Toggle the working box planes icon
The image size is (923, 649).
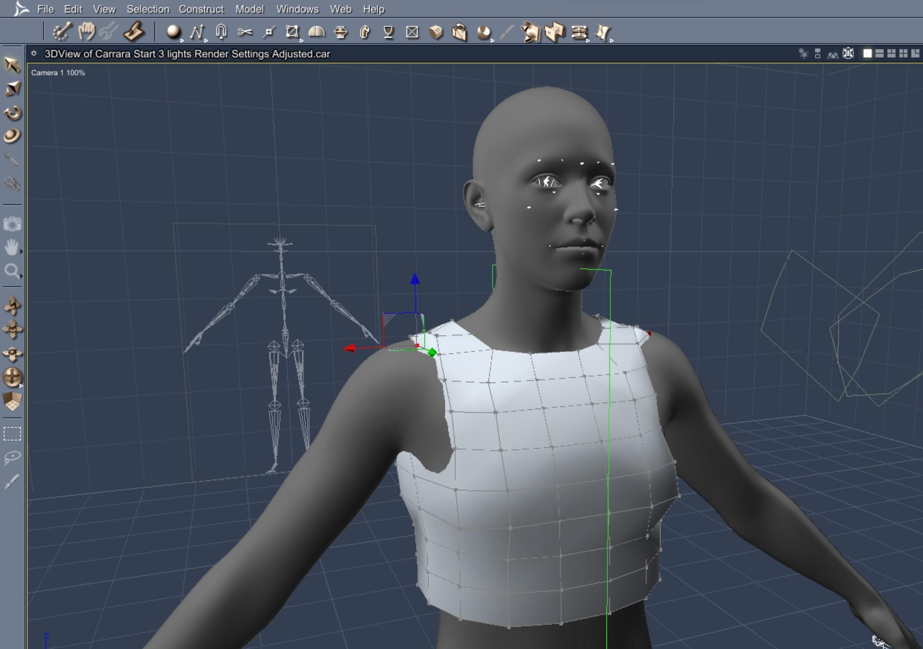[12, 402]
